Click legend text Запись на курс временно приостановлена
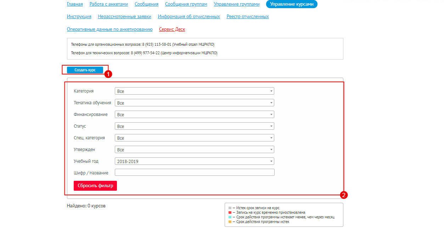 tap(271, 212)
